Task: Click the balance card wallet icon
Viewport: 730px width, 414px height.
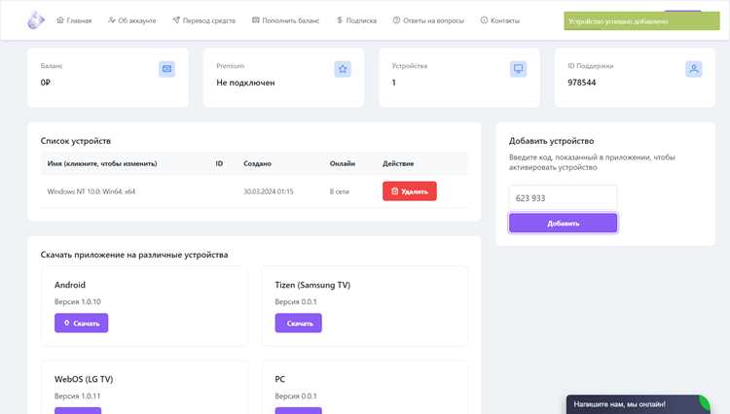Action: point(166,69)
